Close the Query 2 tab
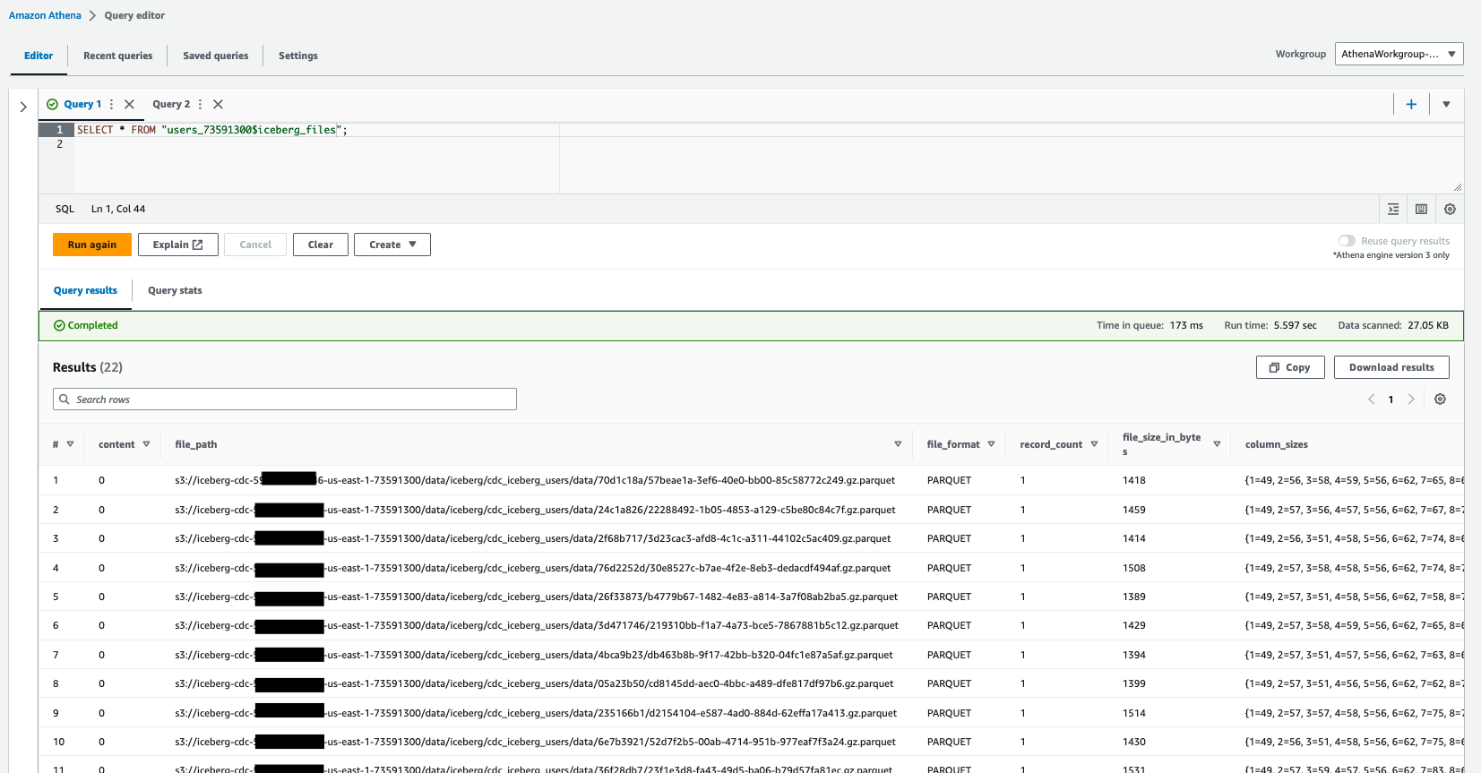This screenshot has width=1481, height=773. click(218, 105)
